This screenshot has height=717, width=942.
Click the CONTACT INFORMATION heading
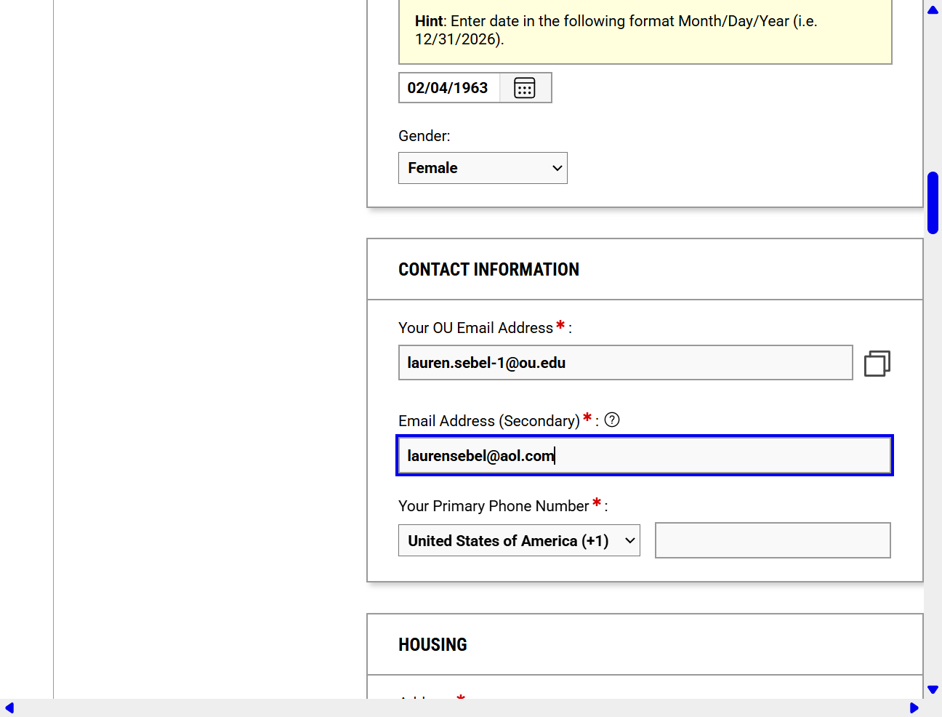[x=488, y=270]
